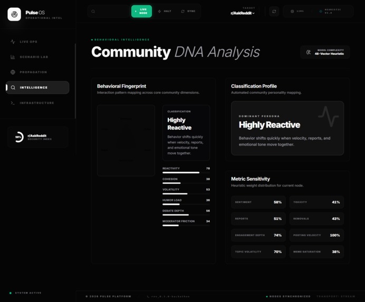Click the Engagement Depth 74% metric tile
Image resolution: width=365 pixels, height=302 pixels.
[x=258, y=235]
